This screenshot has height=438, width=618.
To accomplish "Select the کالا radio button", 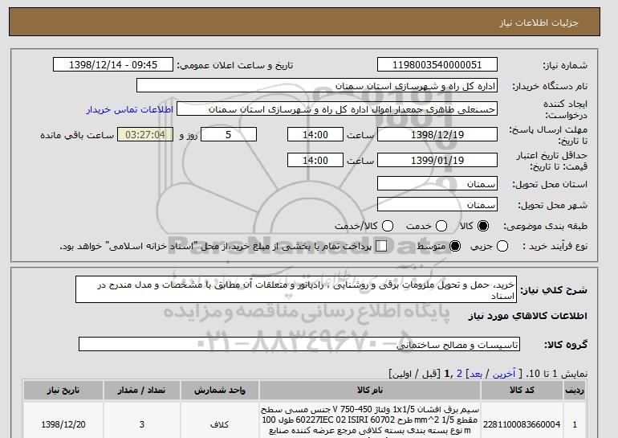I will [483, 226].
